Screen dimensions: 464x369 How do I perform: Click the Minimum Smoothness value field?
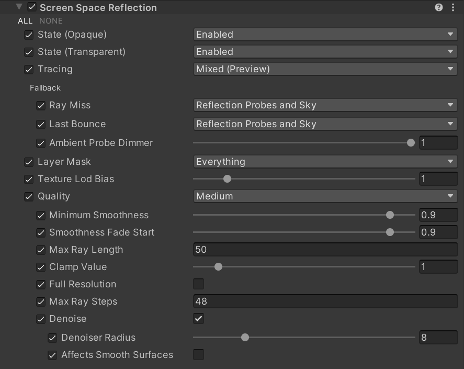coord(438,215)
